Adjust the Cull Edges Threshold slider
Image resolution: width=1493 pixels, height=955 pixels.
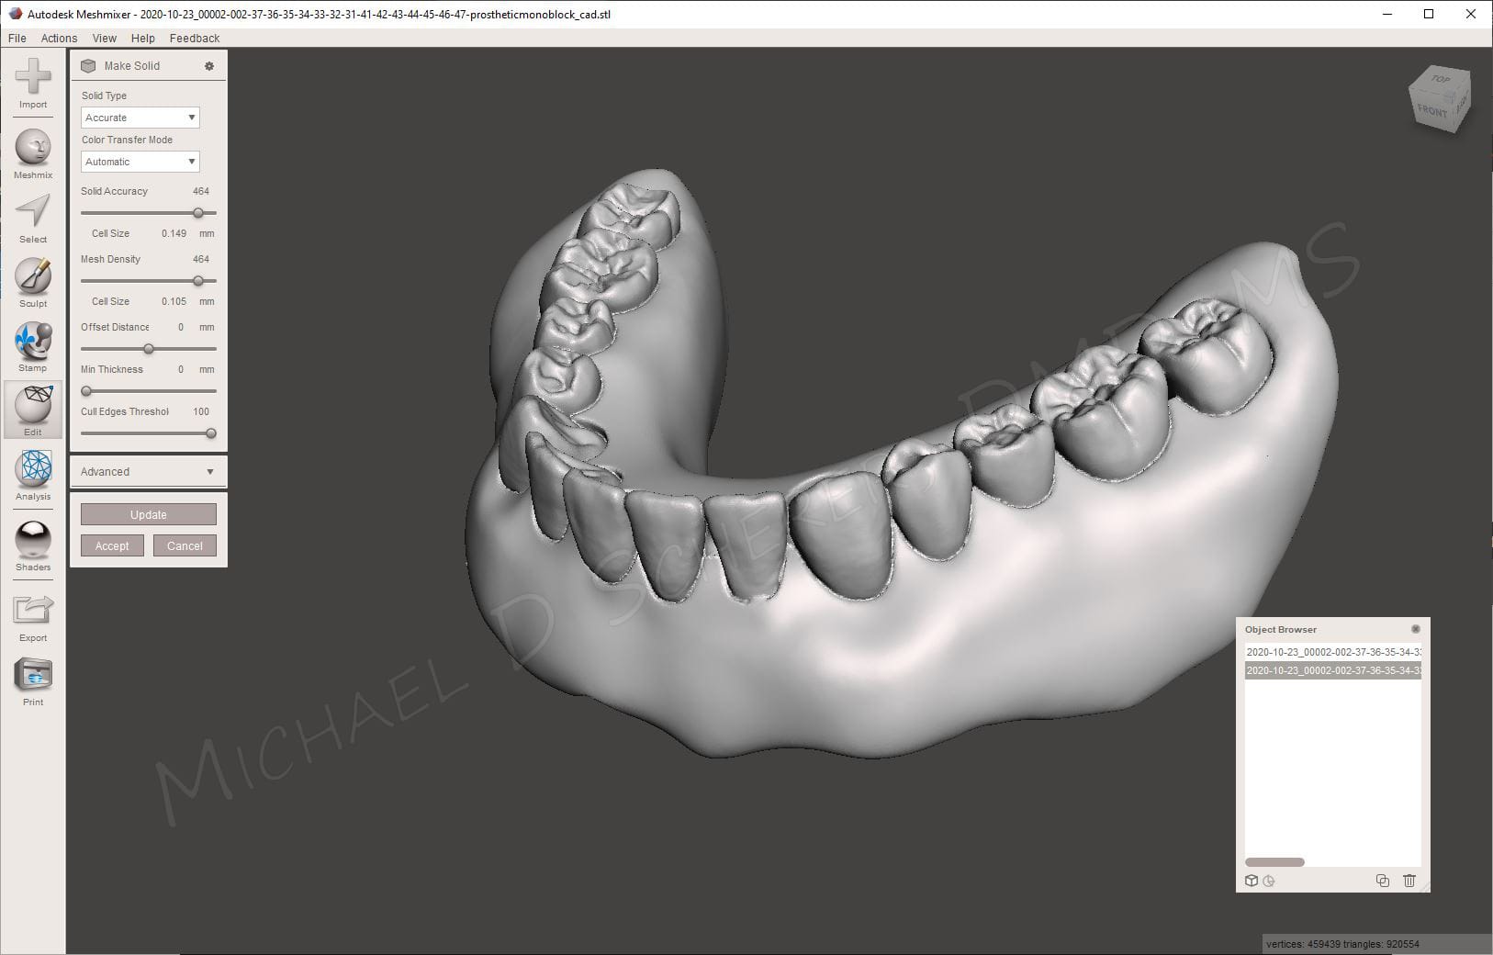[211, 433]
